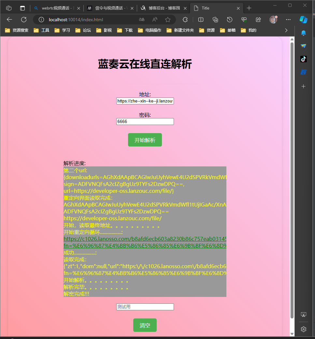The image size is (315, 339).
Task: Open 新建文件夹 bookmarks folder
Action: pyautogui.click(x=180, y=30)
